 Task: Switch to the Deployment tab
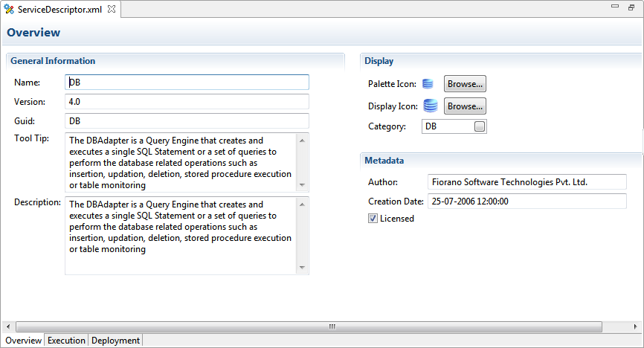pyautogui.click(x=115, y=341)
